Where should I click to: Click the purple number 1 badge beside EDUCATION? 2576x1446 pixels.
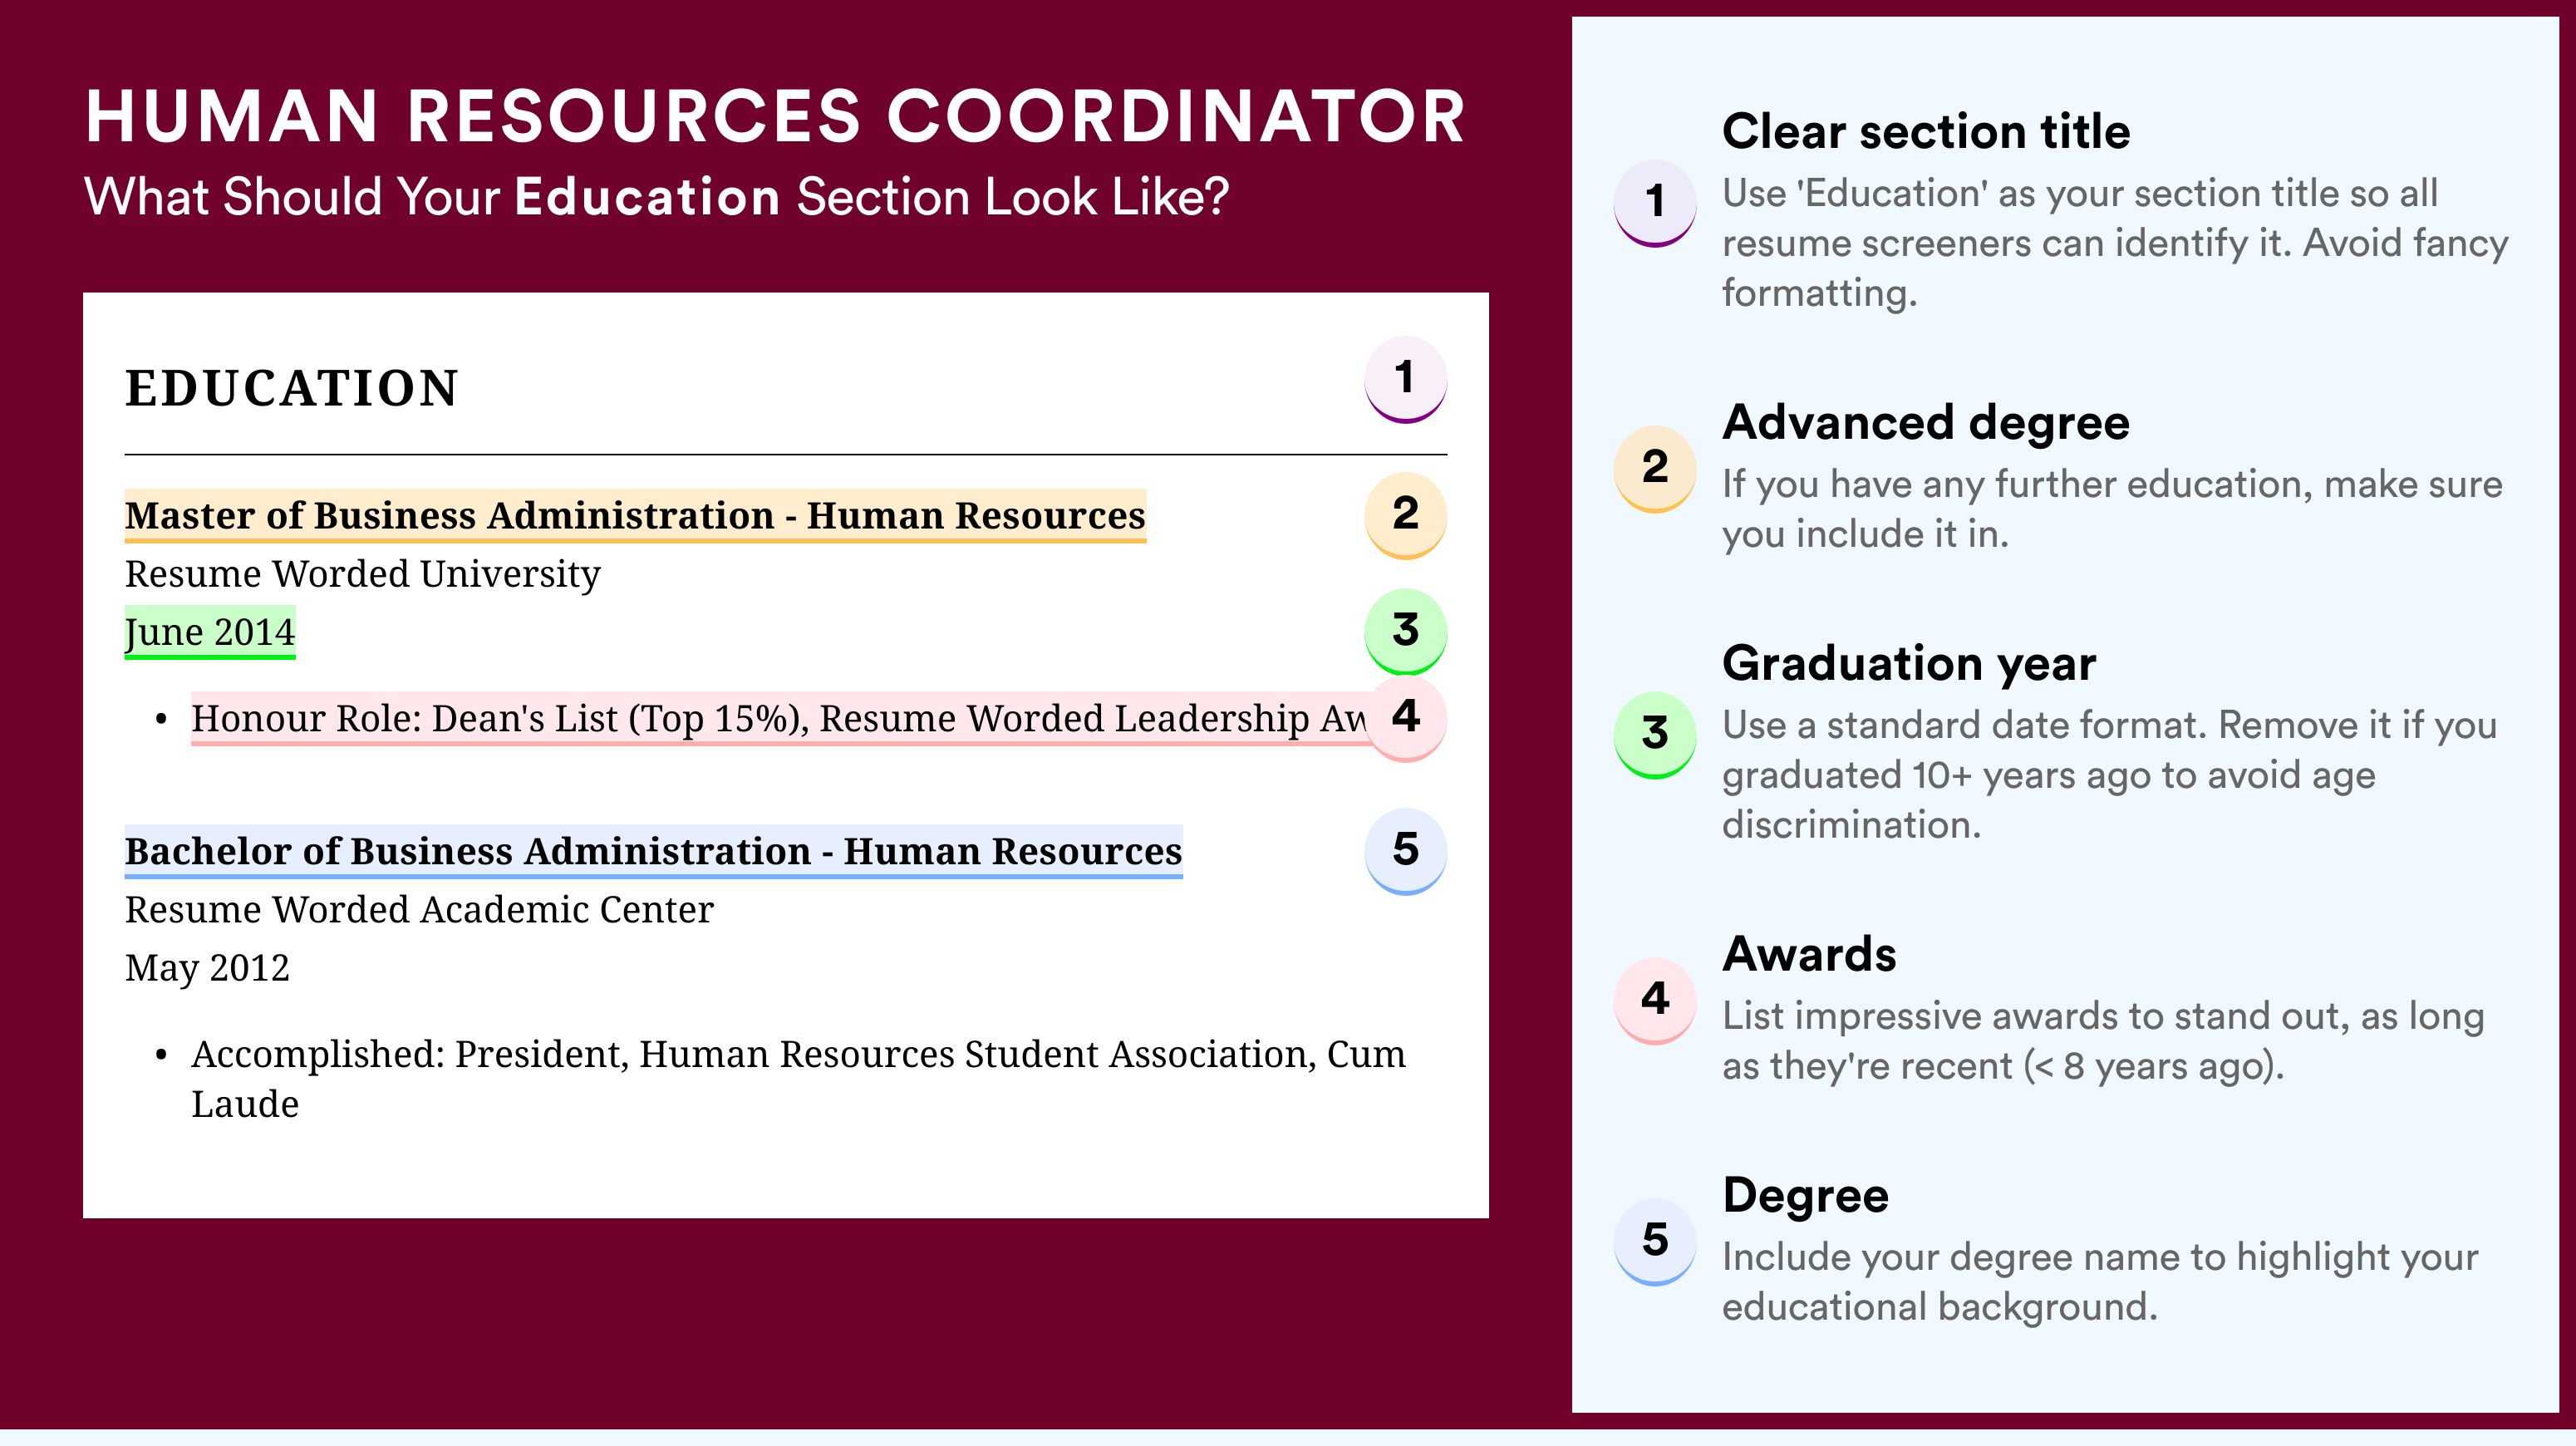point(1405,379)
